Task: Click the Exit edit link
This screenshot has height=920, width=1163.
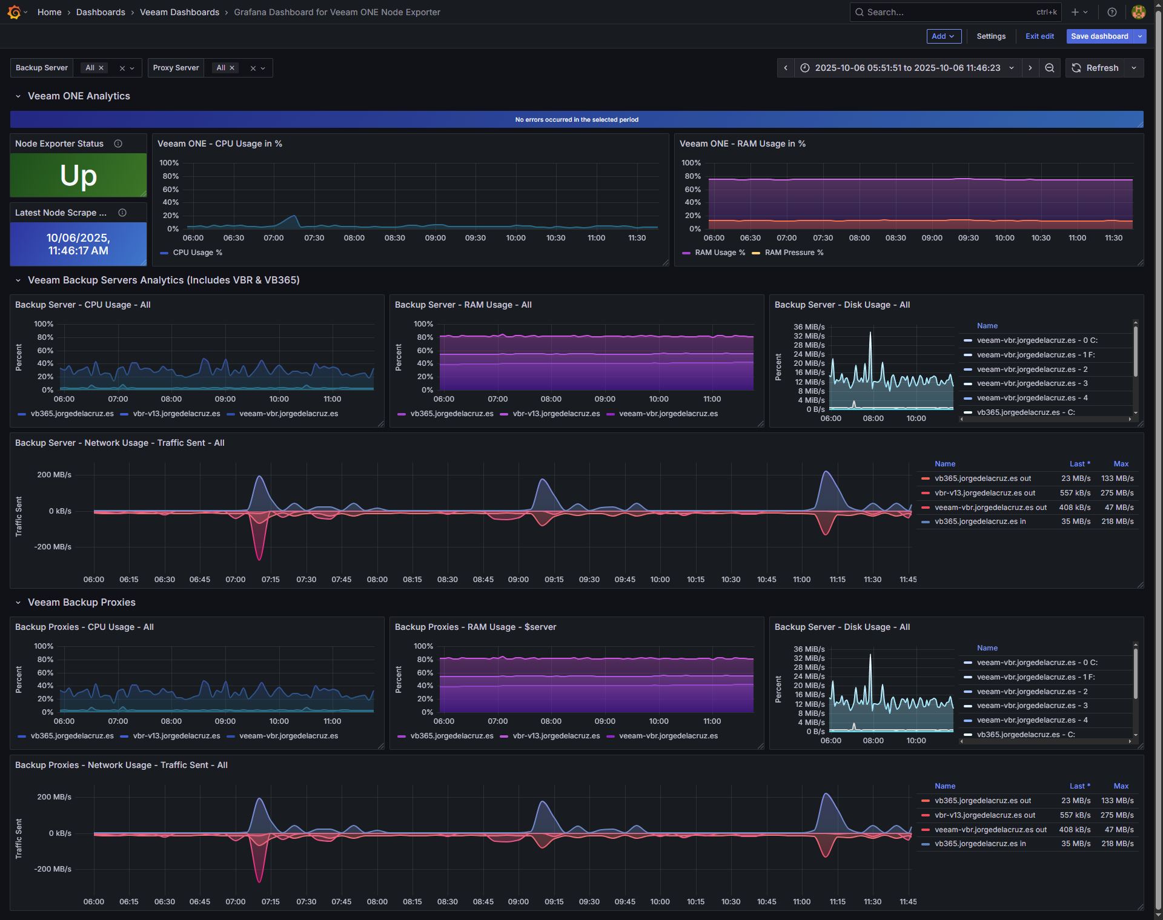Action: tap(1039, 36)
